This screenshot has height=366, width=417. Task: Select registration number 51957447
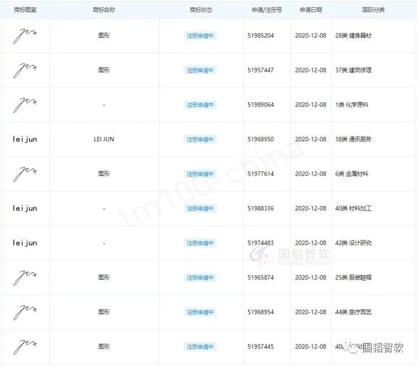point(261,70)
